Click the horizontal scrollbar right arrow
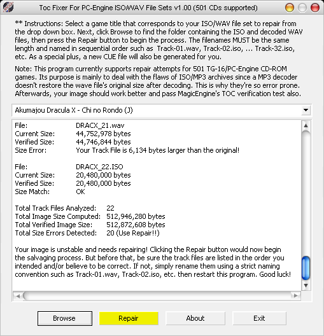This screenshot has height=336, width=324. click(x=296, y=296)
